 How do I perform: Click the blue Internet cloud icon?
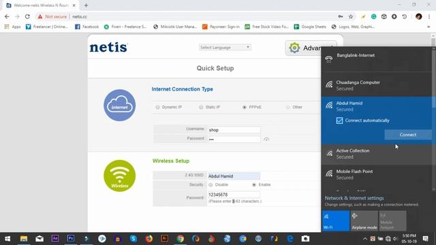click(120, 105)
